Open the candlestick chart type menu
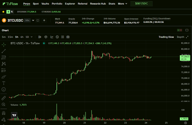Image resolution: width=192 pixels, height=125 pixels. (40, 37)
